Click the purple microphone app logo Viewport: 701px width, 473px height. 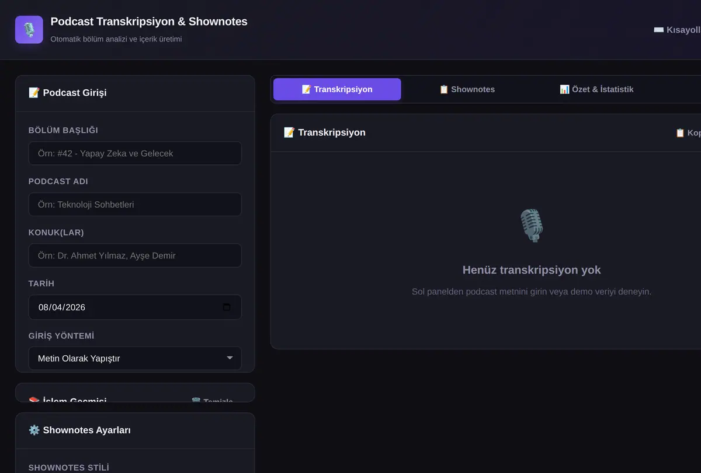(29, 30)
